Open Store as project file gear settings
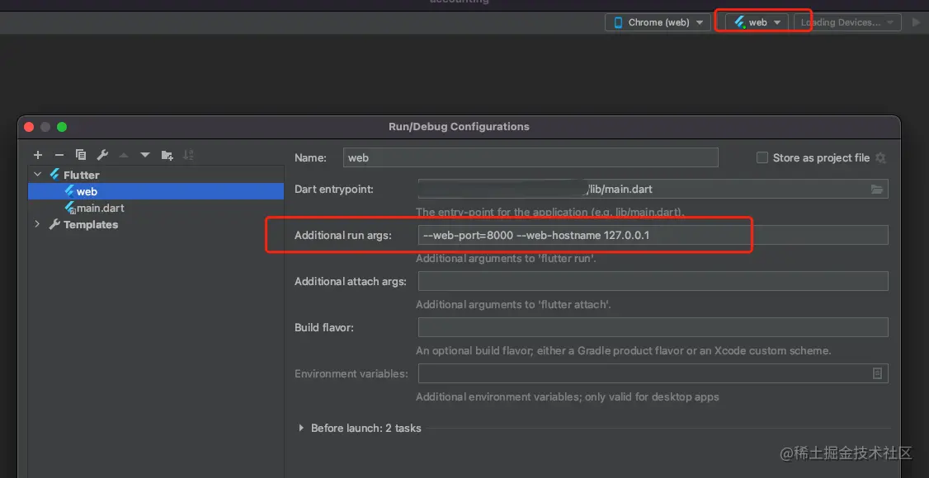 pos(881,157)
